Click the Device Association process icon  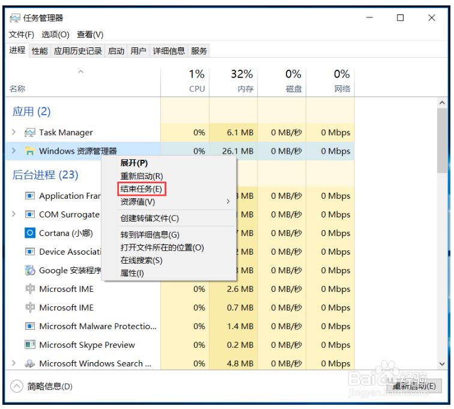click(x=30, y=252)
